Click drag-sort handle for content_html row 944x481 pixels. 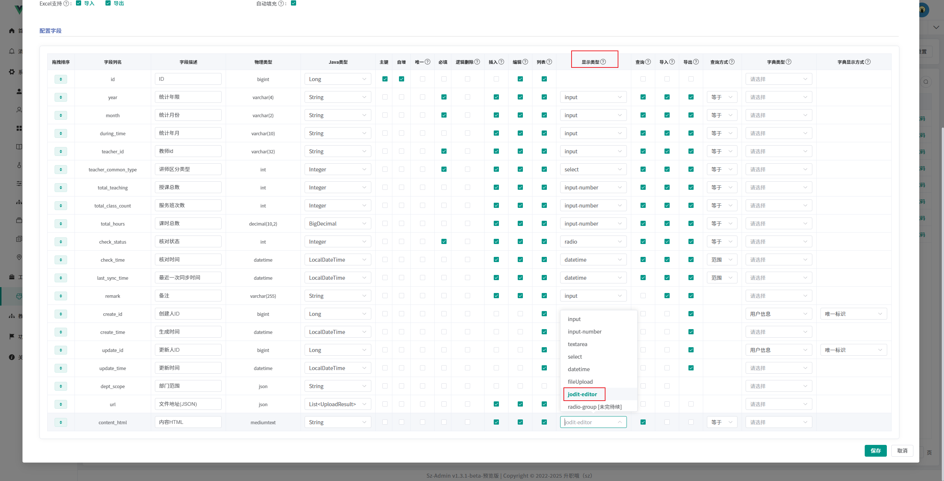(x=61, y=422)
